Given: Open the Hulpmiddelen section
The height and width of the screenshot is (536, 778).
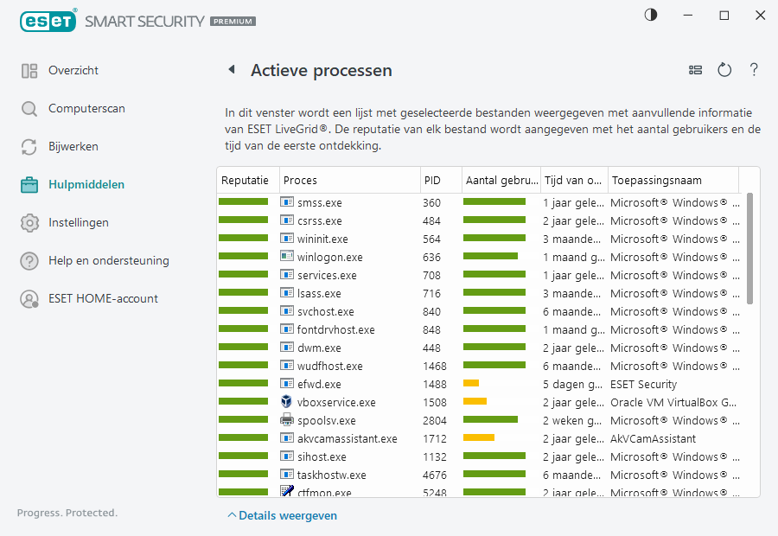Looking at the screenshot, I should coord(86,184).
